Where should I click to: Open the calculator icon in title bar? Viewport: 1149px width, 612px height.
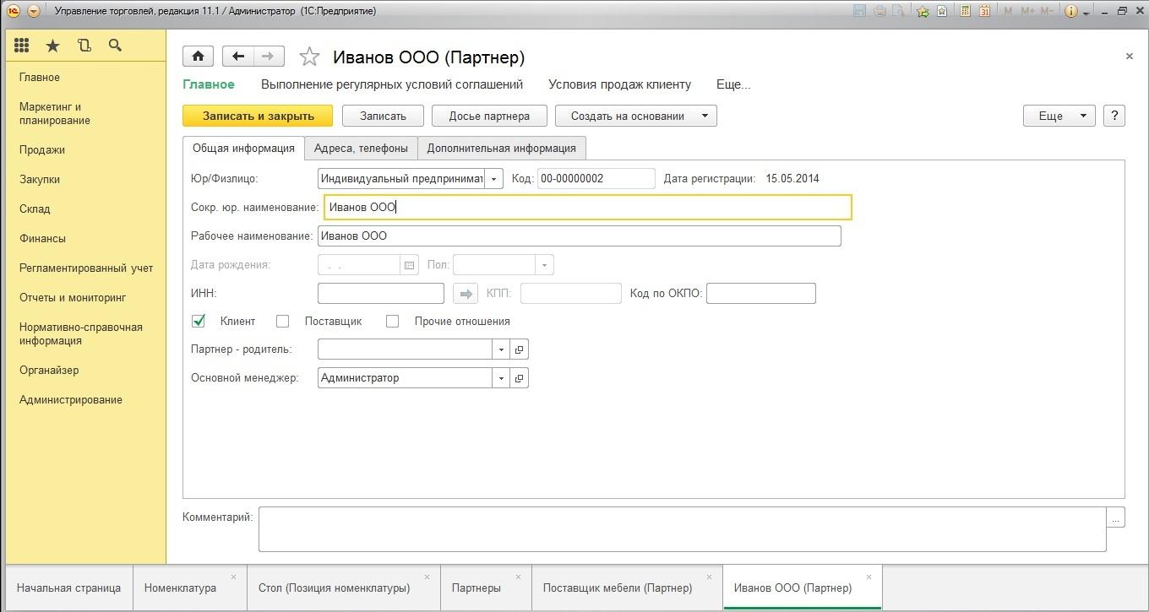(966, 11)
